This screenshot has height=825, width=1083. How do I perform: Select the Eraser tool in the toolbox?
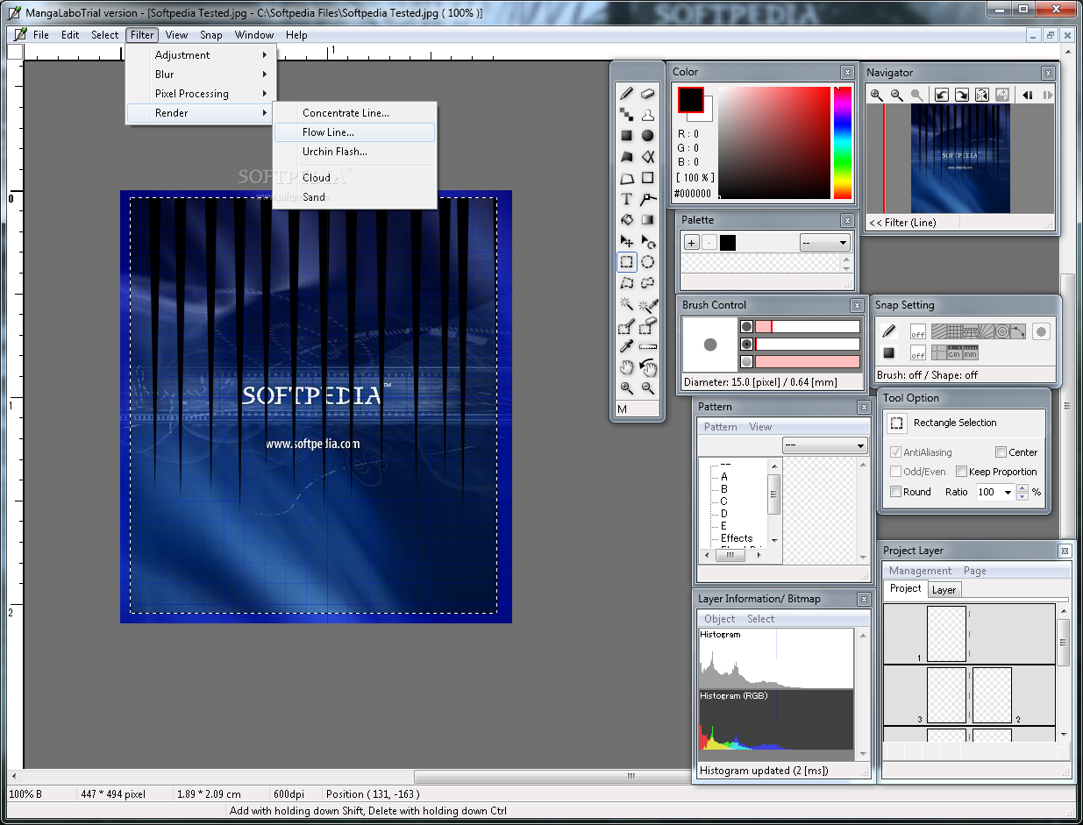(x=647, y=93)
